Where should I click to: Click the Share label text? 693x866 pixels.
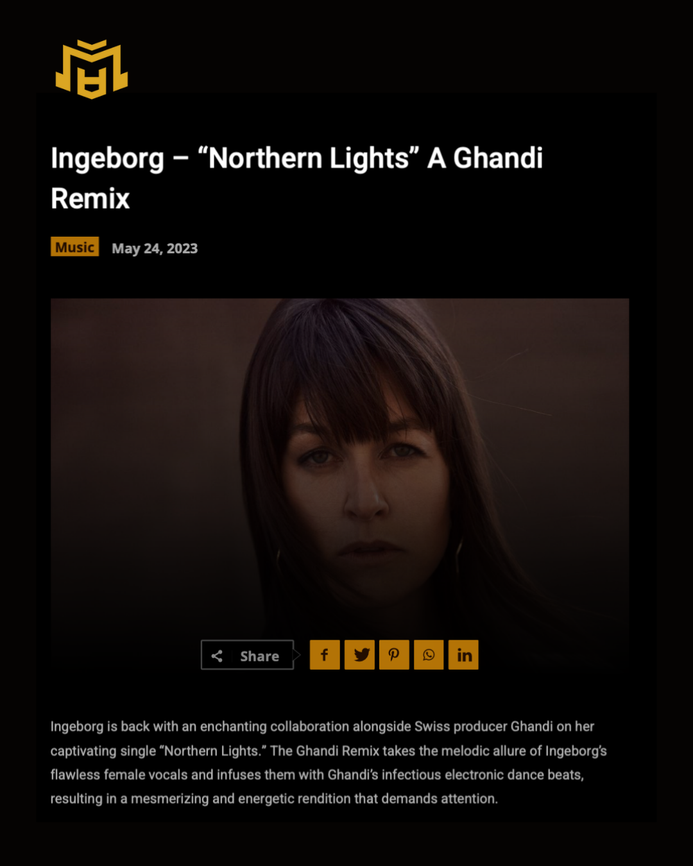pos(259,656)
